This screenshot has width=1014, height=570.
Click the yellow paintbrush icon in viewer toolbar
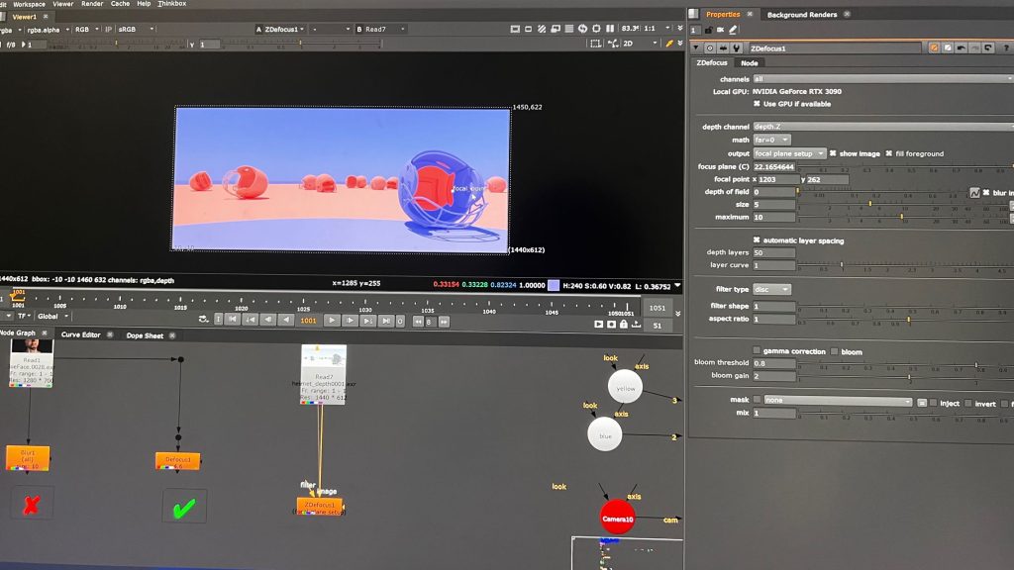(x=669, y=44)
